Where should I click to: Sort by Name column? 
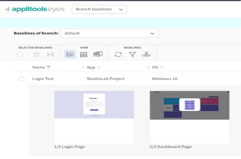[x=41, y=67]
